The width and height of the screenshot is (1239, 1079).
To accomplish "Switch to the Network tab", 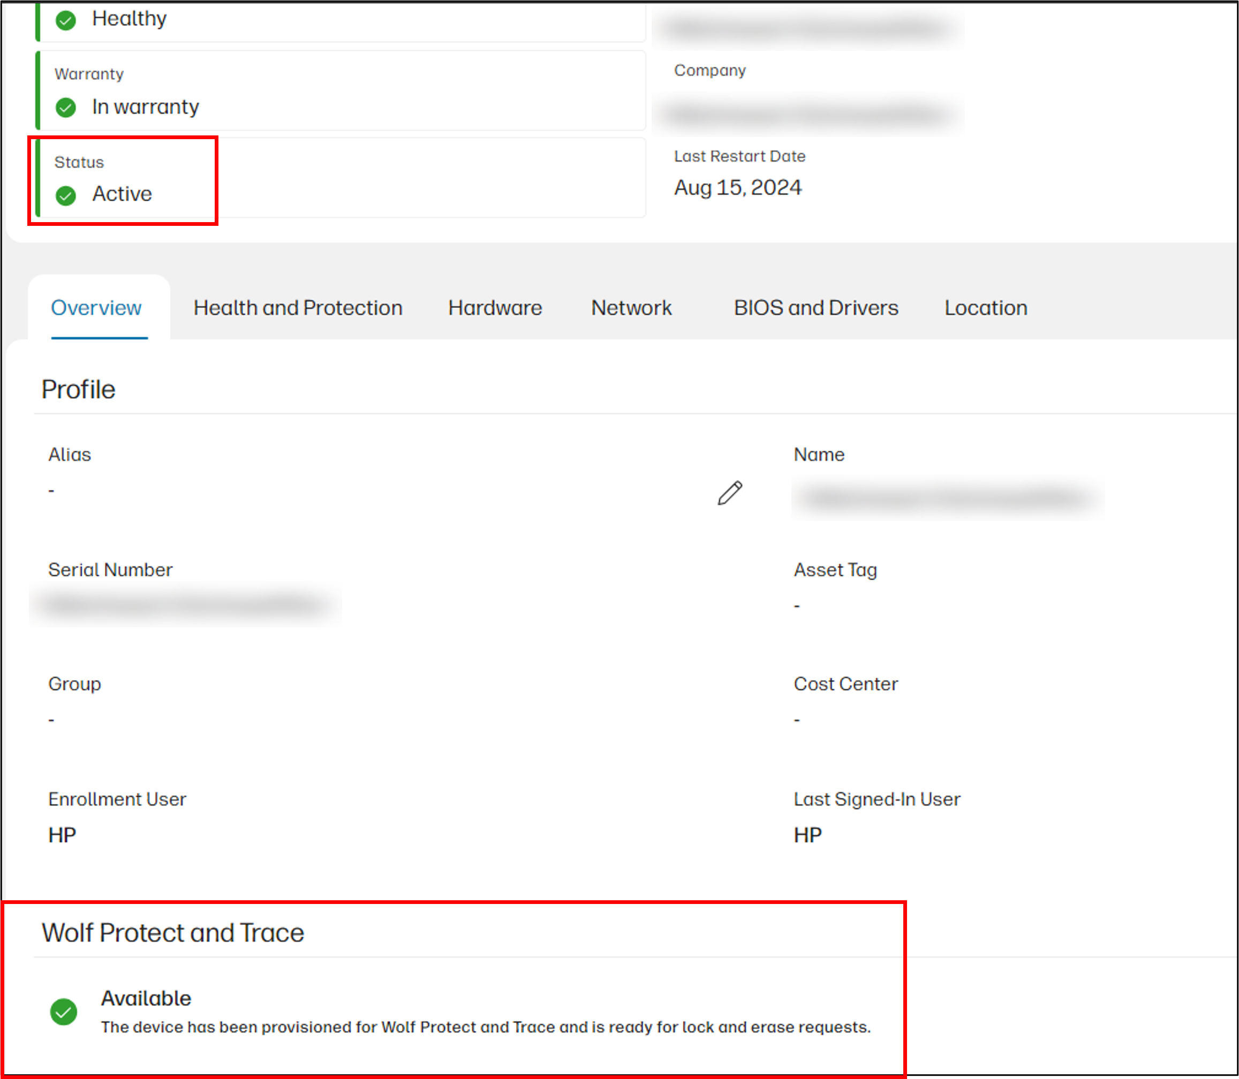I will pos(631,308).
